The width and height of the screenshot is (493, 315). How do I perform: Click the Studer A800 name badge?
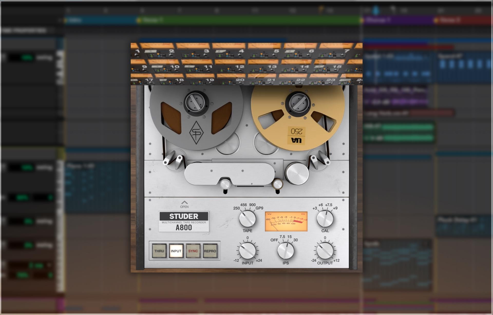tap(184, 222)
